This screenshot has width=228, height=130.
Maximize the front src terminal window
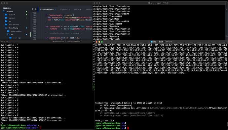[x=102, y=42]
